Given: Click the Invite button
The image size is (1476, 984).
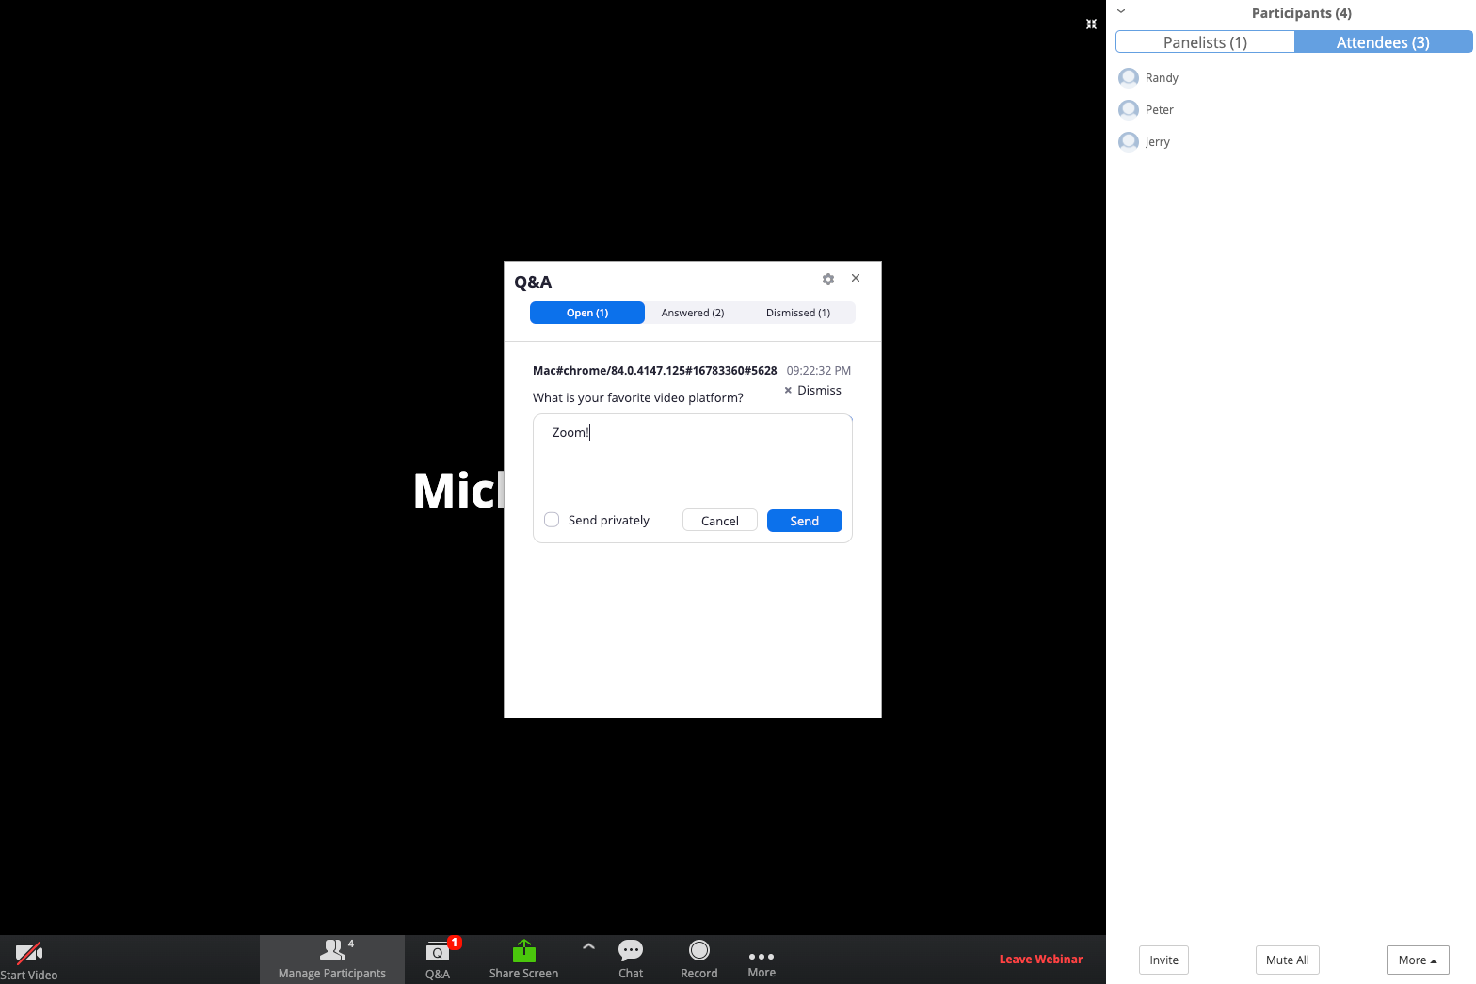Looking at the screenshot, I should pyautogui.click(x=1163, y=960).
